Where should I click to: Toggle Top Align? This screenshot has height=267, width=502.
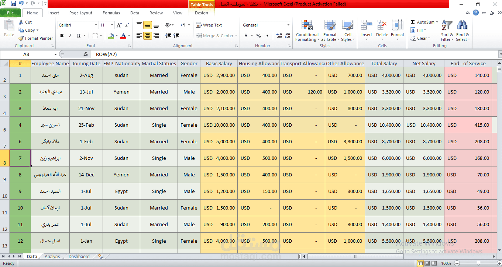click(139, 25)
